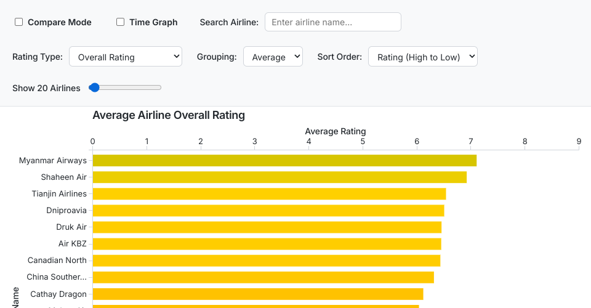
Task: Open the Rating Type dropdown
Action: 126,57
